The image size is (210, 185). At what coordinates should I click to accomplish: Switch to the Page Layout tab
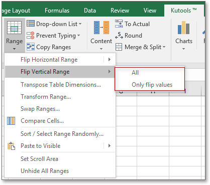16,11
